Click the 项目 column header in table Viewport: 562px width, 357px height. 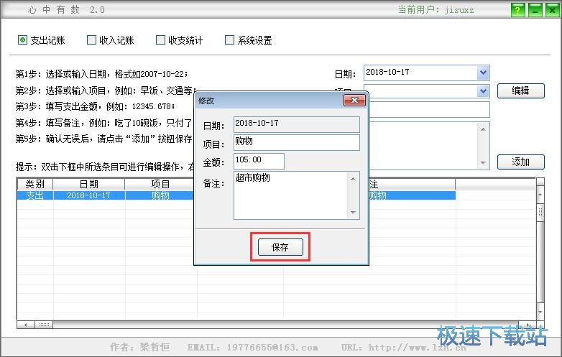click(x=160, y=184)
